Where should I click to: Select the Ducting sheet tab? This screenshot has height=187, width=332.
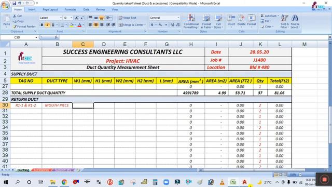(23, 170)
